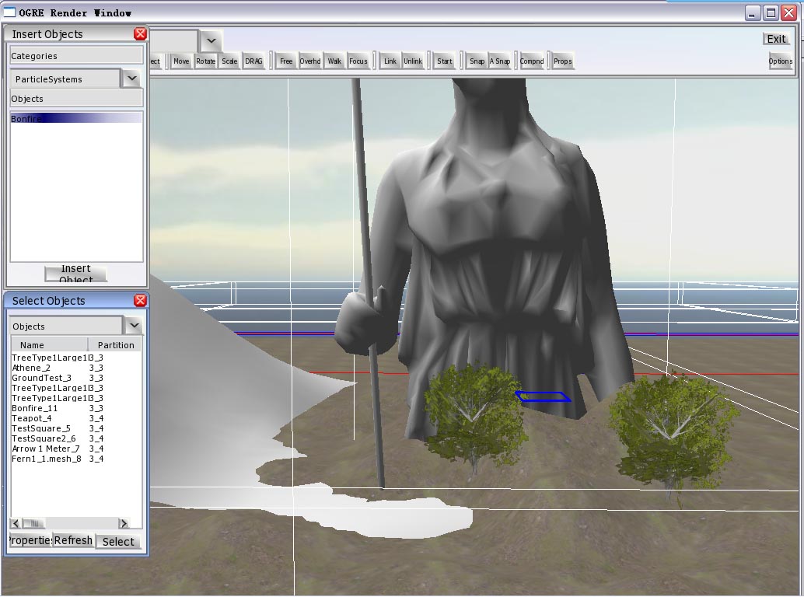804x597 pixels.
Task: Sort by the Partition column header
Action: (115, 345)
